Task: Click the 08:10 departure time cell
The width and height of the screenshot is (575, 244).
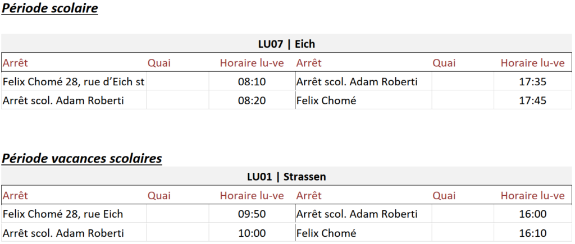Action: pyautogui.click(x=252, y=82)
